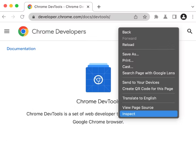Choose Create QR Code for this Page

tap(149, 89)
